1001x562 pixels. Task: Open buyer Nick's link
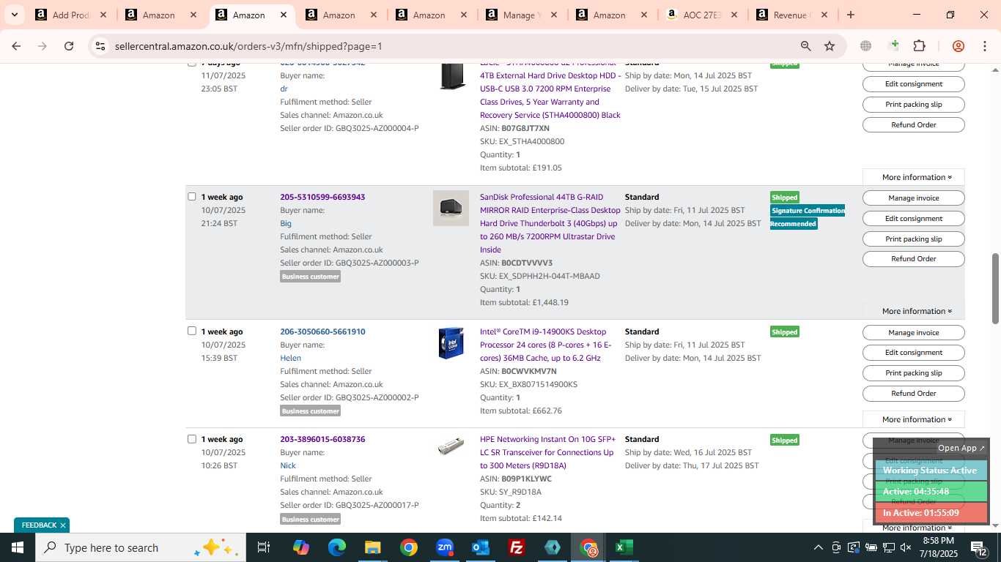point(288,465)
